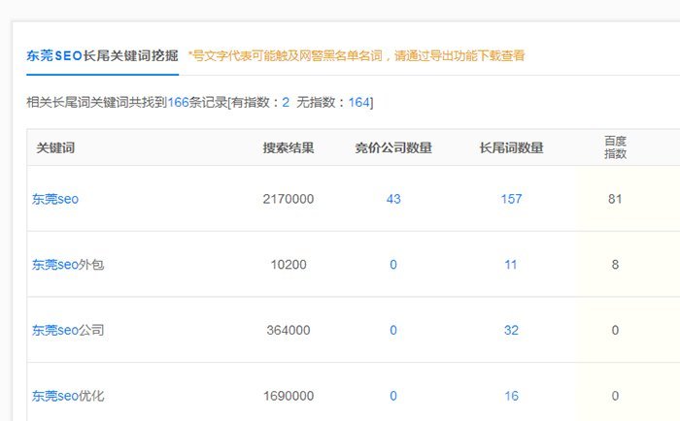The height and width of the screenshot is (421, 680).
Task: Click bidding company count 43 for 东莞seo
Action: click(393, 199)
